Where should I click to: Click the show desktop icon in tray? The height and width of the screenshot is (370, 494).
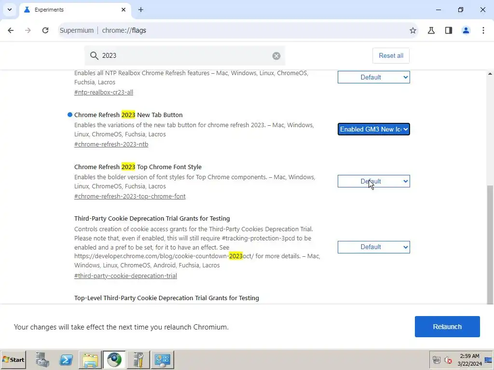click(488, 359)
